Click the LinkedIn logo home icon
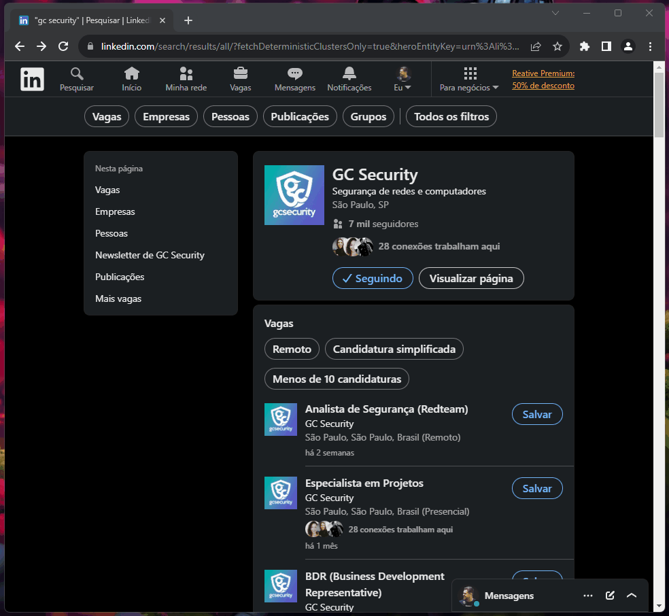Image resolution: width=669 pixels, height=616 pixels. 32,80
